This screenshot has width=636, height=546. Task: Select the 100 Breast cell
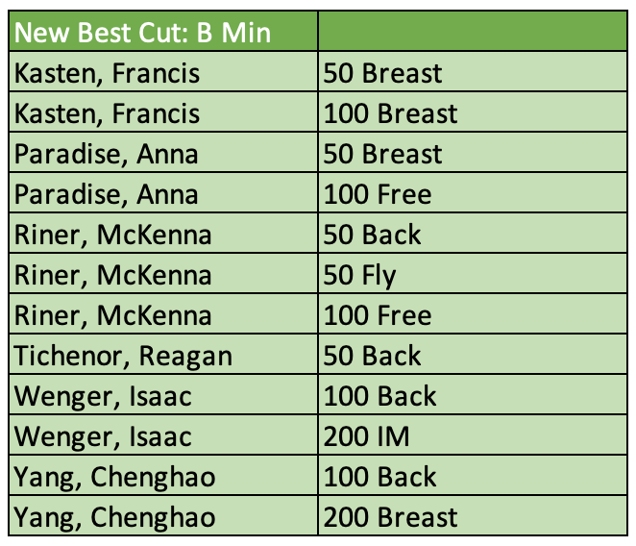(474, 114)
